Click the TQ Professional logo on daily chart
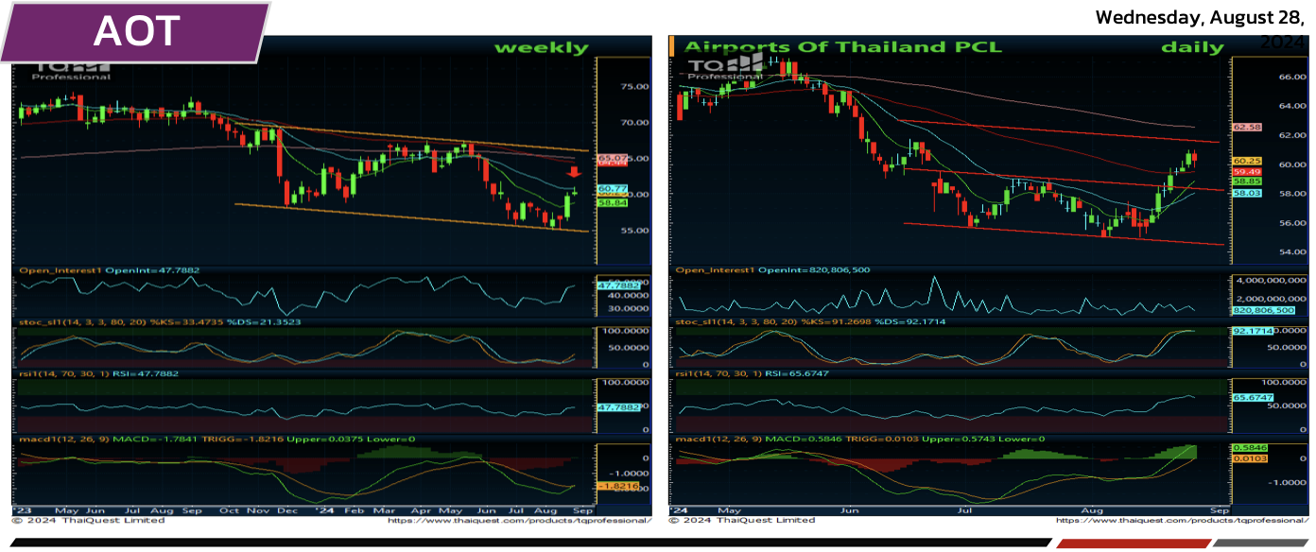The width and height of the screenshot is (1316, 552). coord(725,68)
